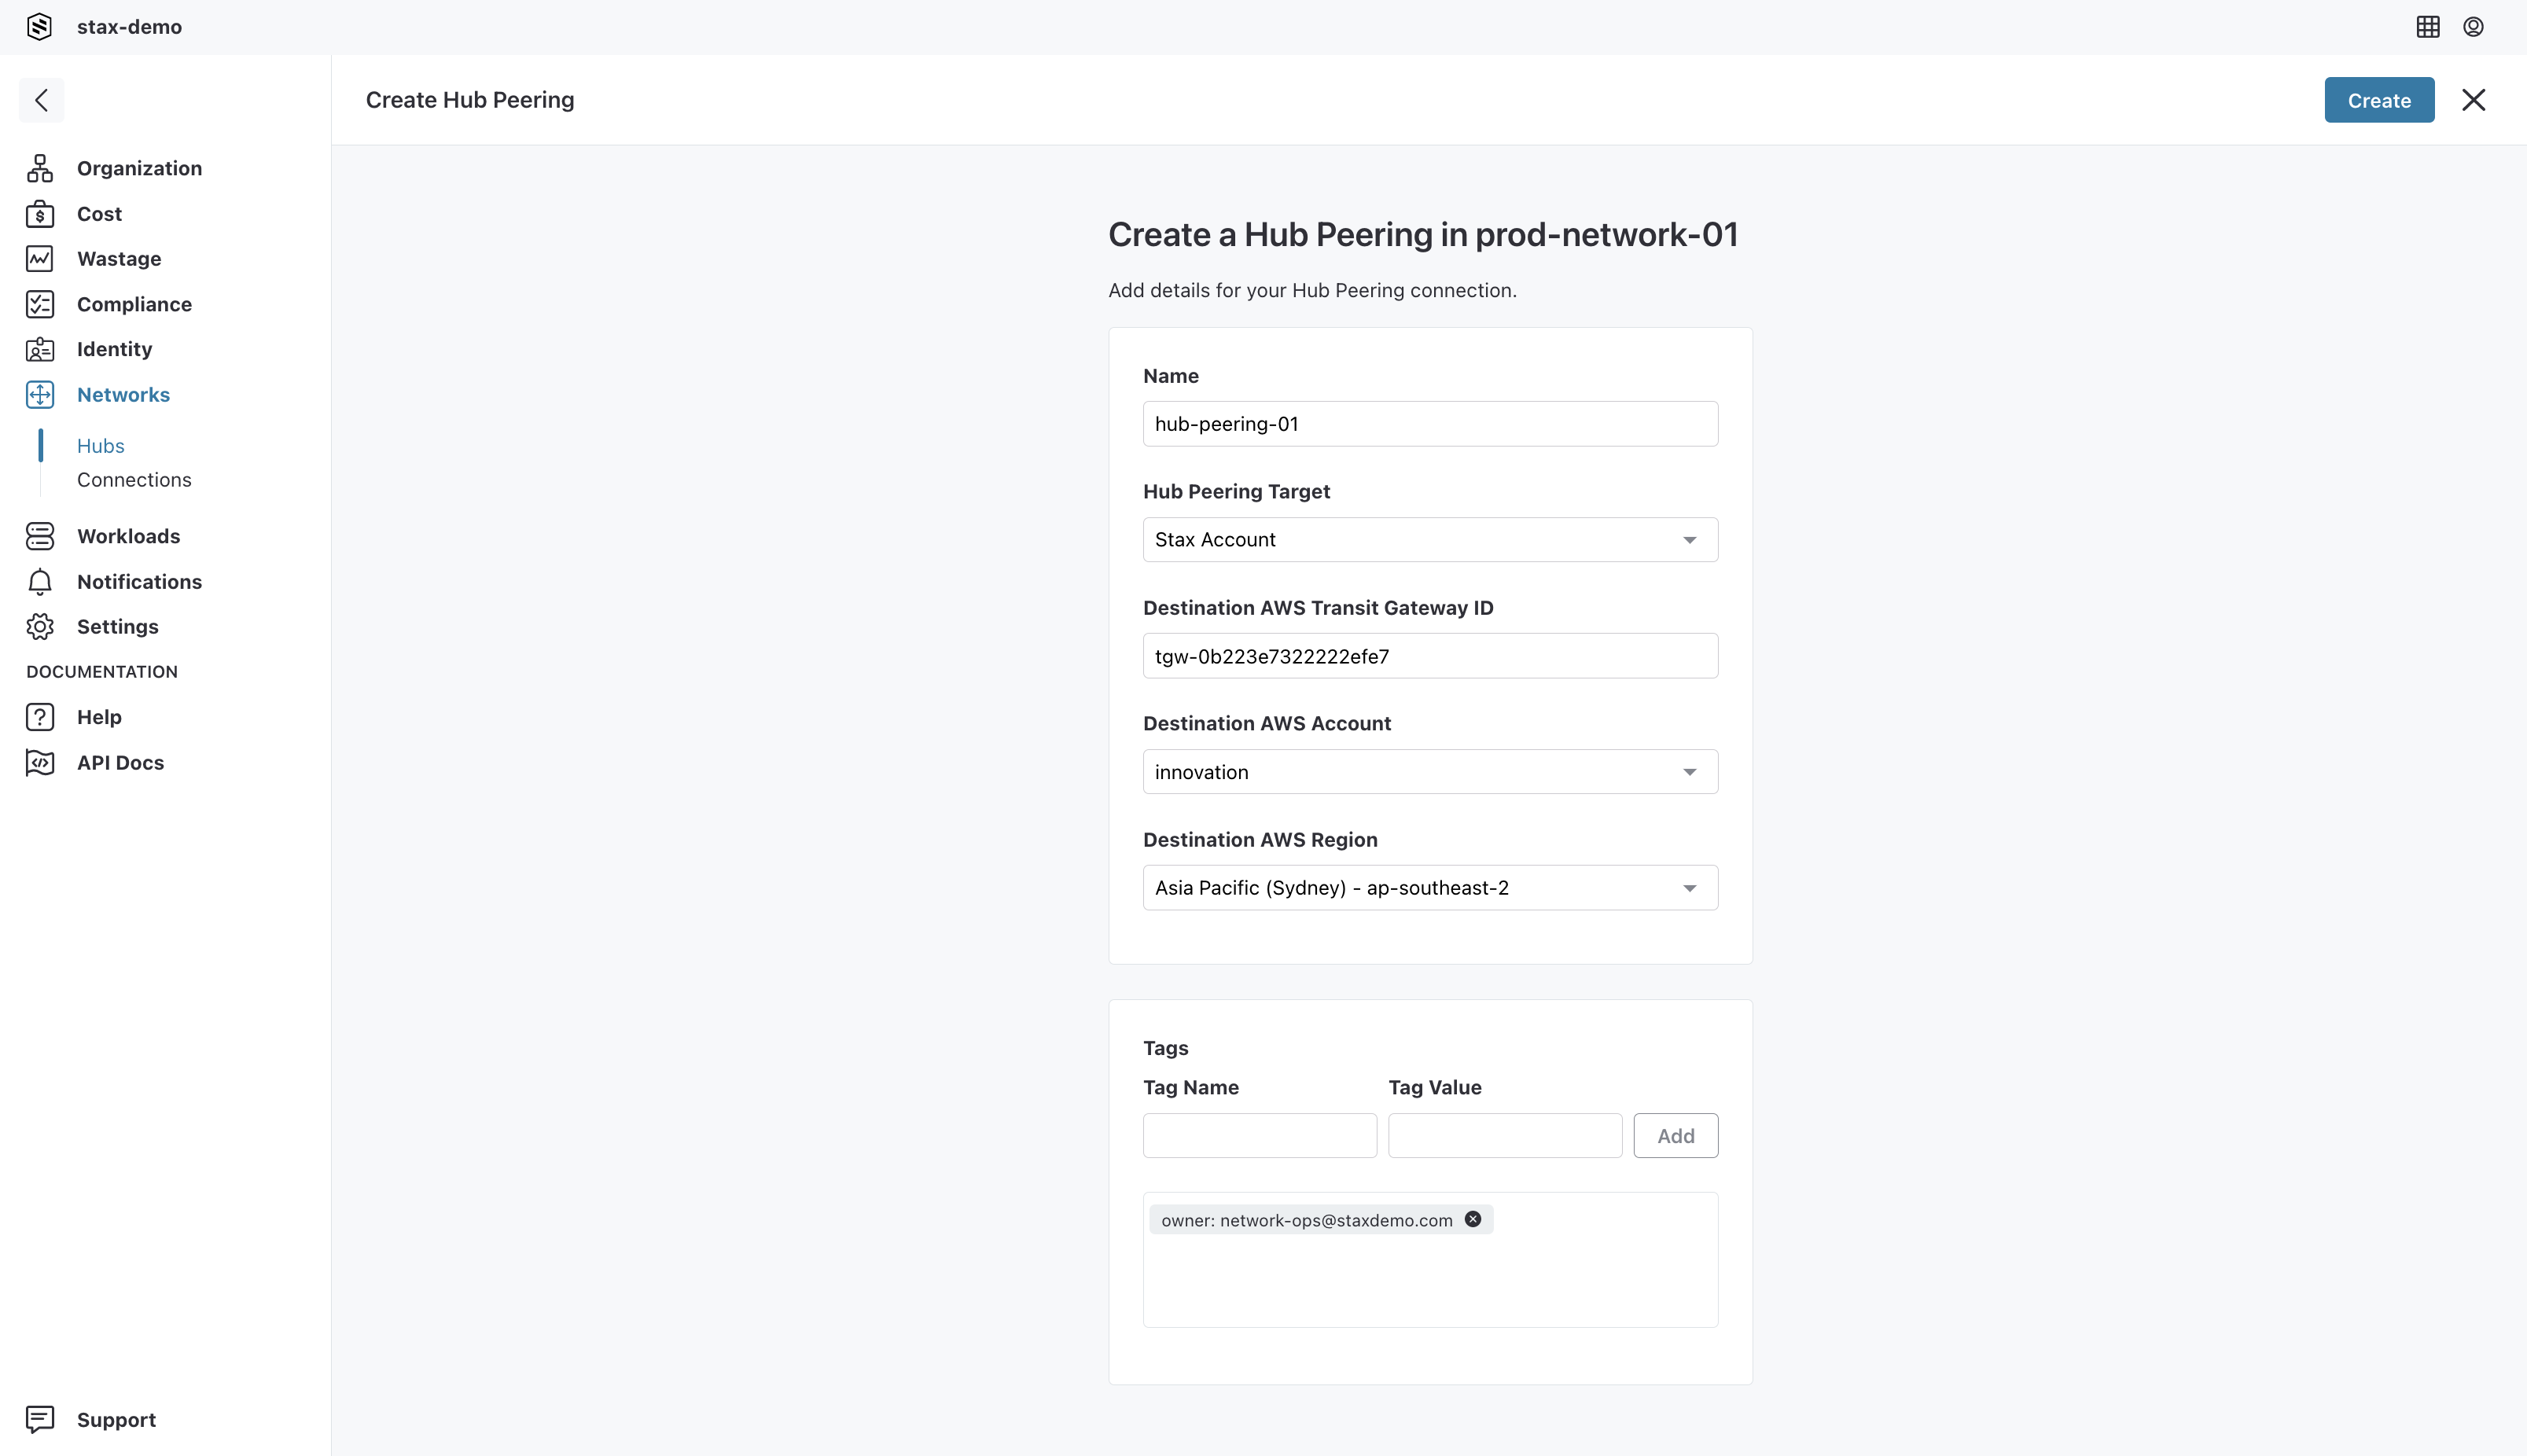Remove the owner tag chip

point(1473,1219)
